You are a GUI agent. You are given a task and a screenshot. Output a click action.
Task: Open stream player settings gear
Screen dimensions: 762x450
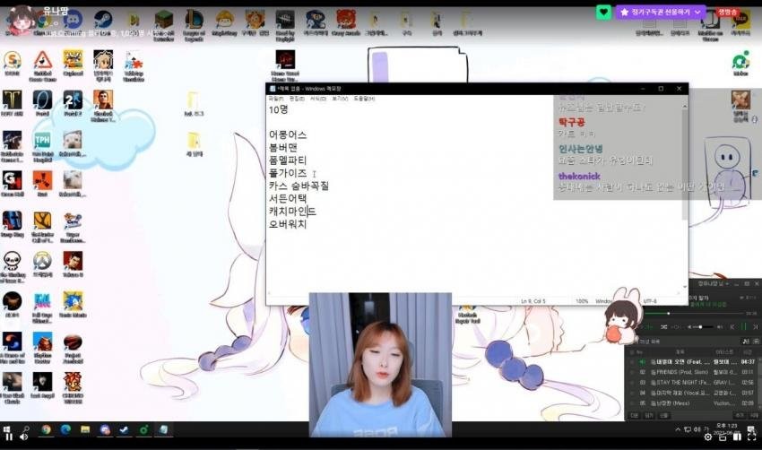(708, 437)
